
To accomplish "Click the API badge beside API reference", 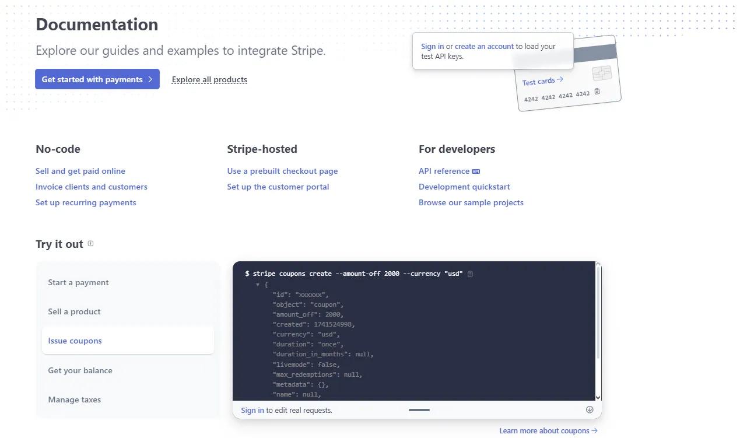I will (476, 171).
